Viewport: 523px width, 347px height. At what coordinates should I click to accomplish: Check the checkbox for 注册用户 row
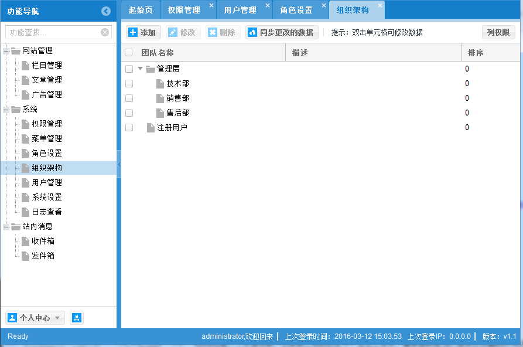[129, 127]
